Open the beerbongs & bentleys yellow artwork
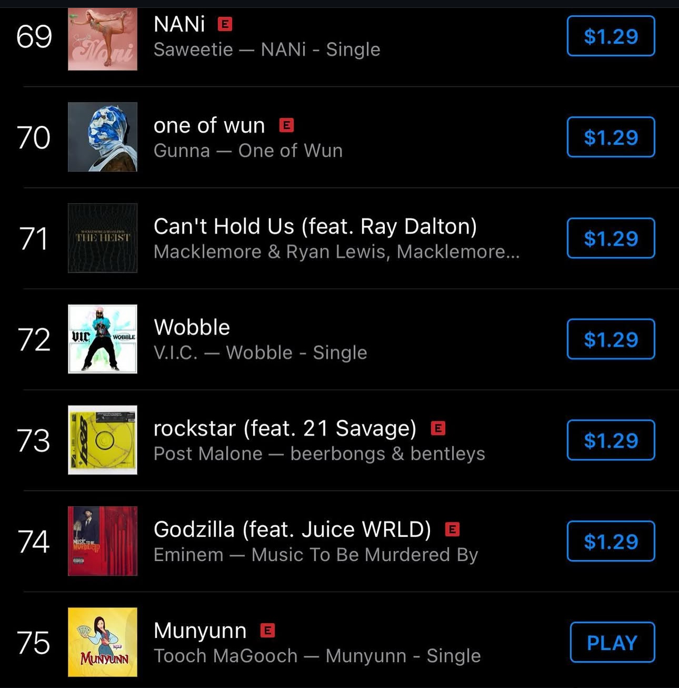 coord(103,440)
